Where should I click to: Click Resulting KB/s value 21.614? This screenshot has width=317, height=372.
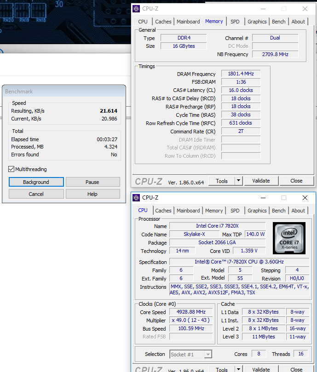[109, 111]
